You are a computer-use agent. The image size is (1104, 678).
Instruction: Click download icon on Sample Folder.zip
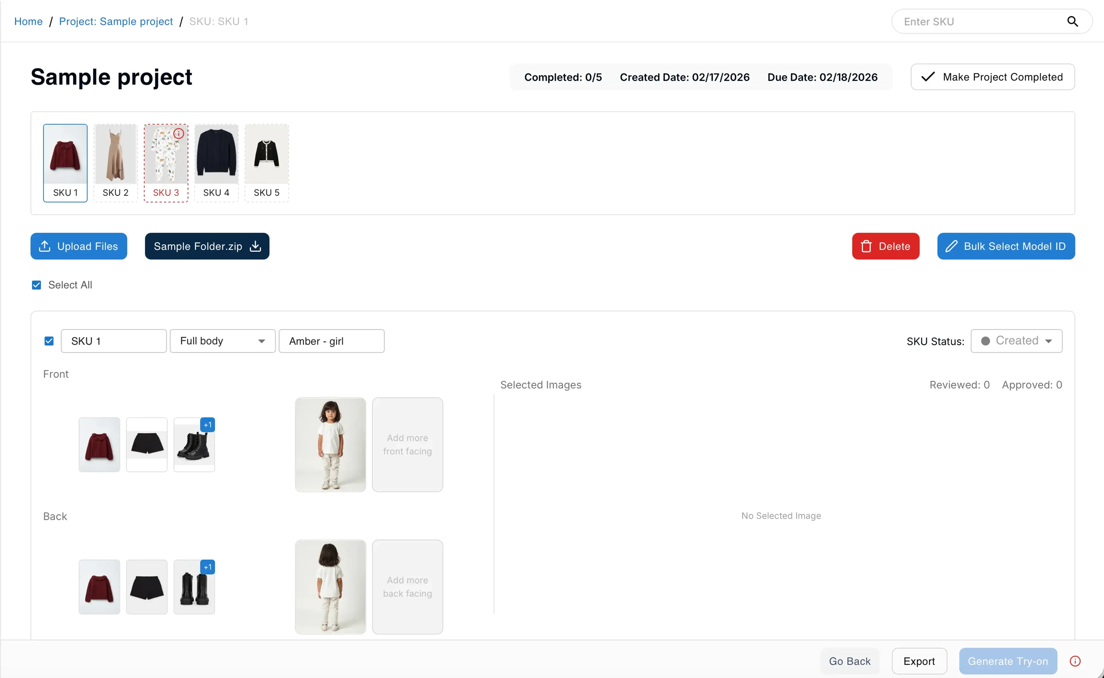click(x=256, y=246)
